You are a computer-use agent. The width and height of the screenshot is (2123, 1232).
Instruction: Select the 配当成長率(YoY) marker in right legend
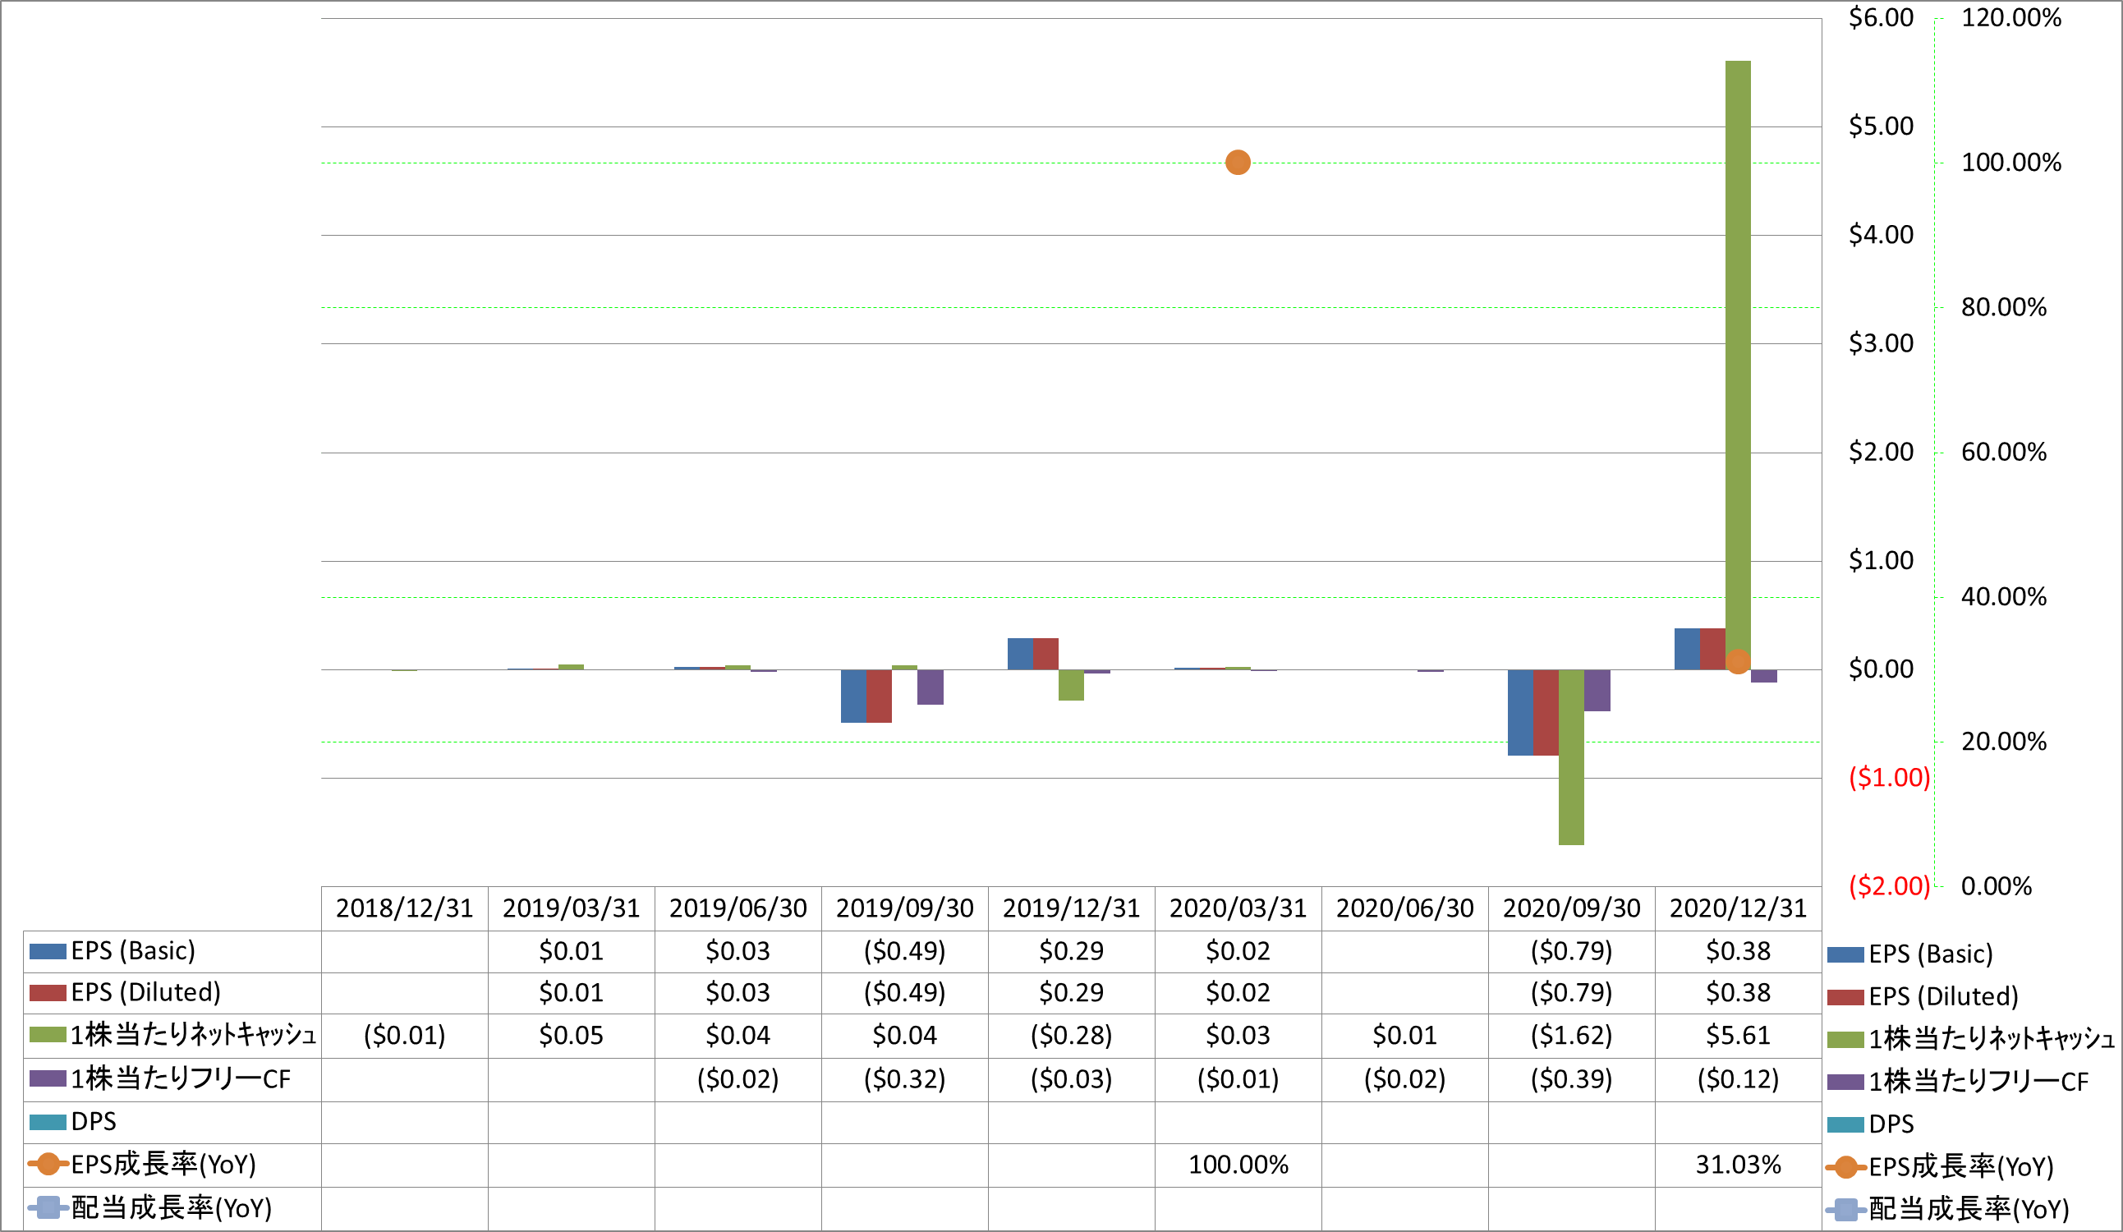pos(1846,1210)
